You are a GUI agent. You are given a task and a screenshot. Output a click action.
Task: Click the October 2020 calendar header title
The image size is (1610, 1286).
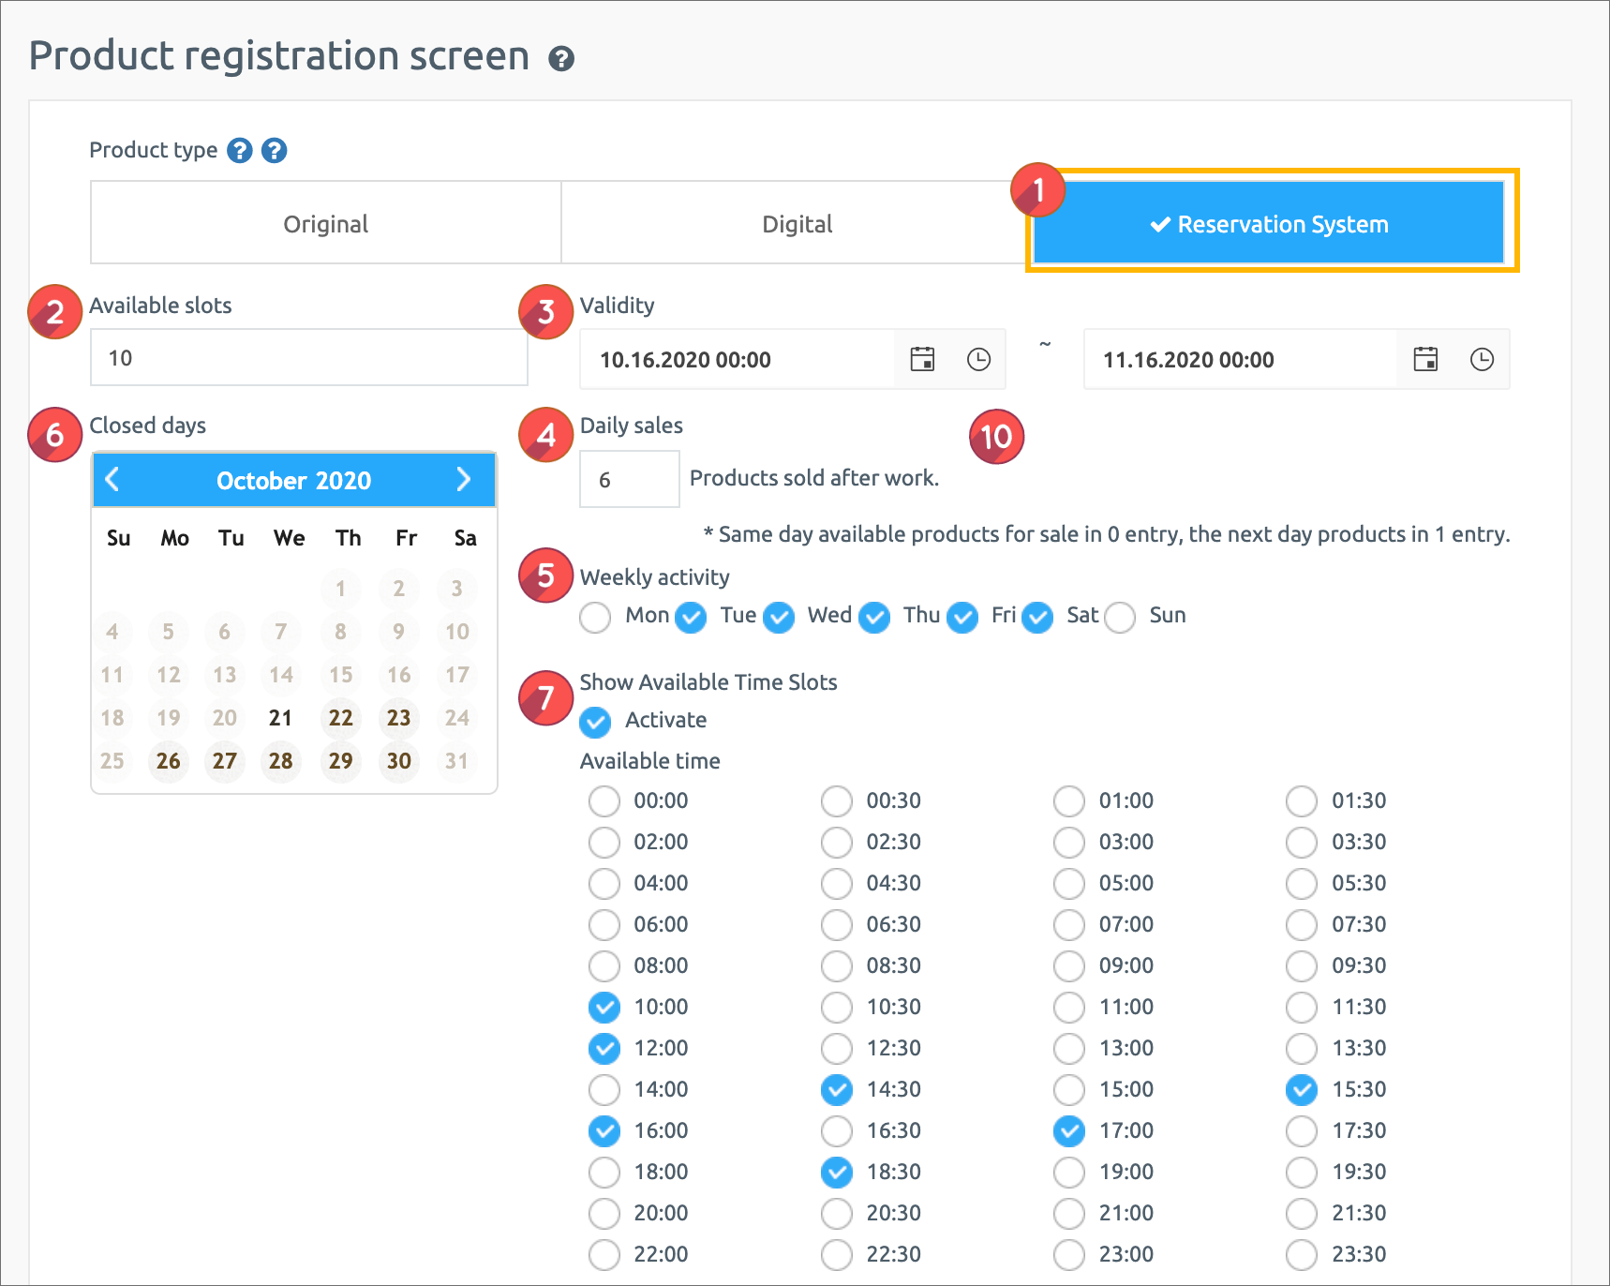pos(293,481)
